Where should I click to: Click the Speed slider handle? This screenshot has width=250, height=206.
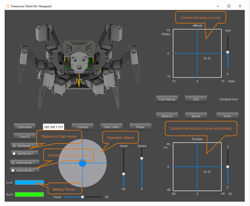point(142,158)
